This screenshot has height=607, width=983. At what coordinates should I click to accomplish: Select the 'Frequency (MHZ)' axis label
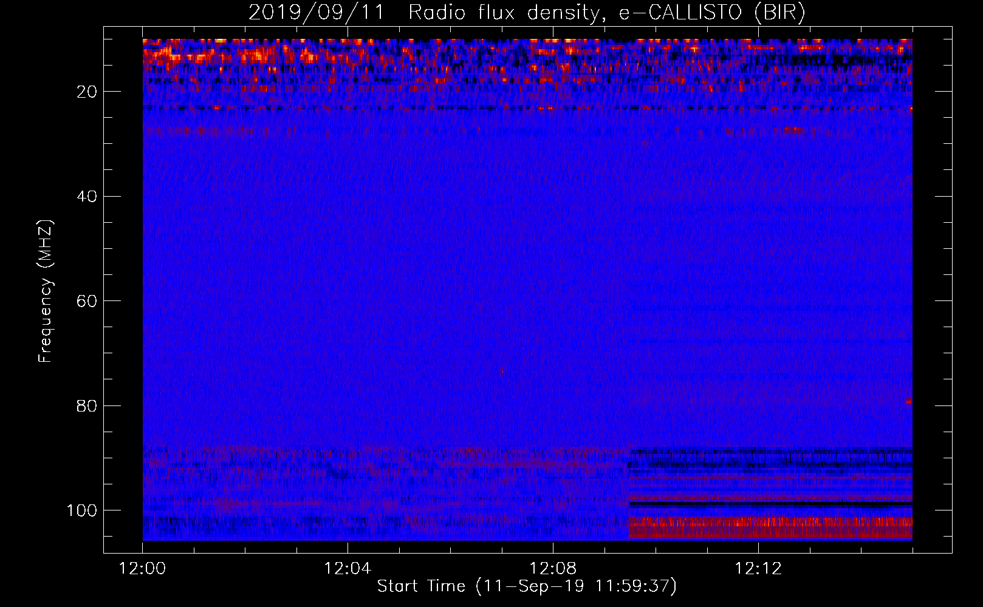click(x=46, y=291)
